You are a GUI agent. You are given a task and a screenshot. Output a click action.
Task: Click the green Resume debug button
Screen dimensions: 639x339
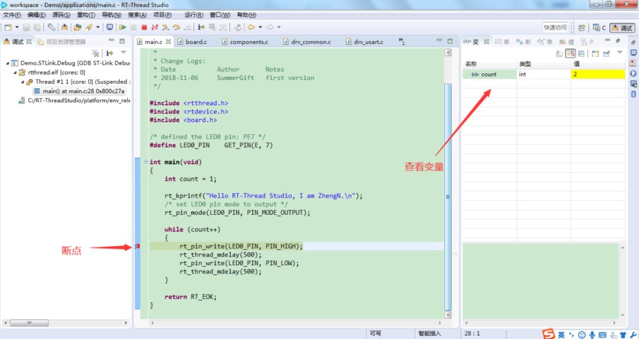click(x=122, y=27)
